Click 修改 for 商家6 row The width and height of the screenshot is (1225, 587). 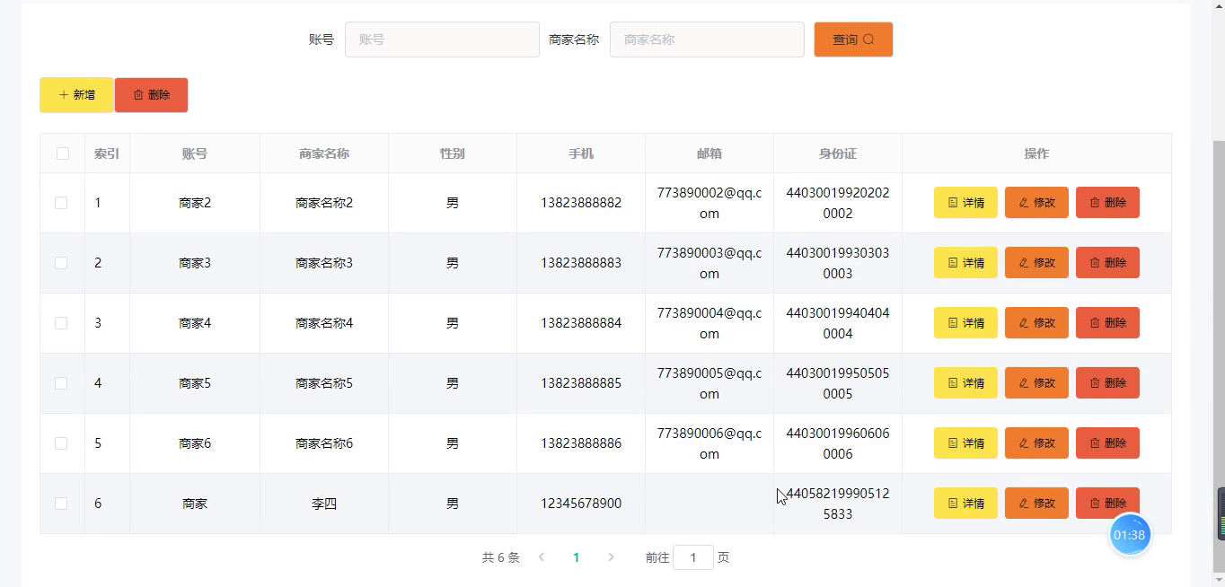(1036, 443)
